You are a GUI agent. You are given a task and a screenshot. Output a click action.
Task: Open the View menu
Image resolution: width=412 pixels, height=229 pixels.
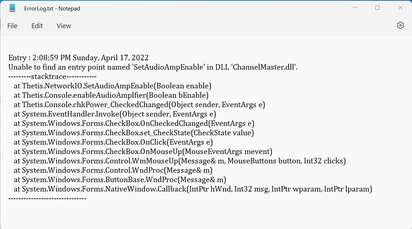(64, 26)
